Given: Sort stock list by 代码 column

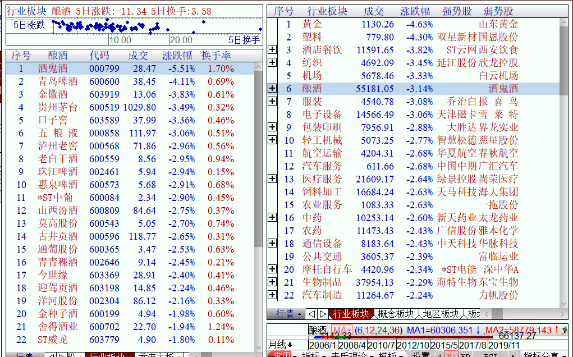Looking at the screenshot, I should coord(99,56).
